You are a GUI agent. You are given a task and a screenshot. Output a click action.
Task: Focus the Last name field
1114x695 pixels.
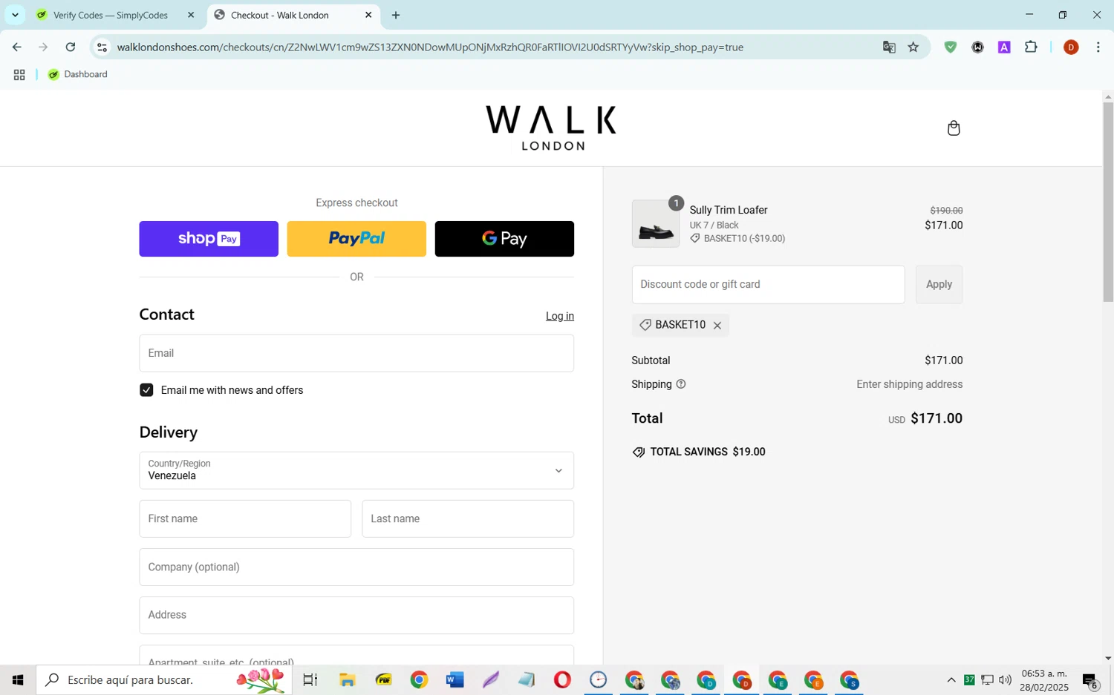(x=468, y=518)
